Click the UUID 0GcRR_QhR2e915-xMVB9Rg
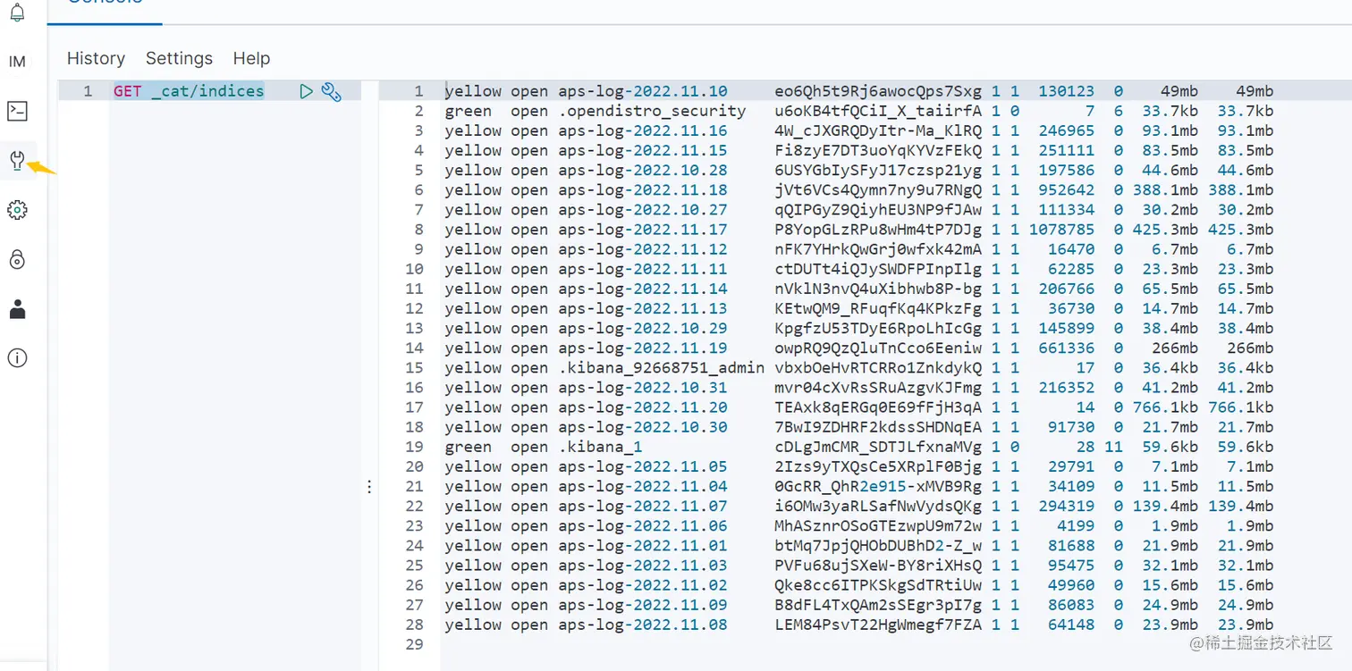1352x671 pixels. click(878, 486)
